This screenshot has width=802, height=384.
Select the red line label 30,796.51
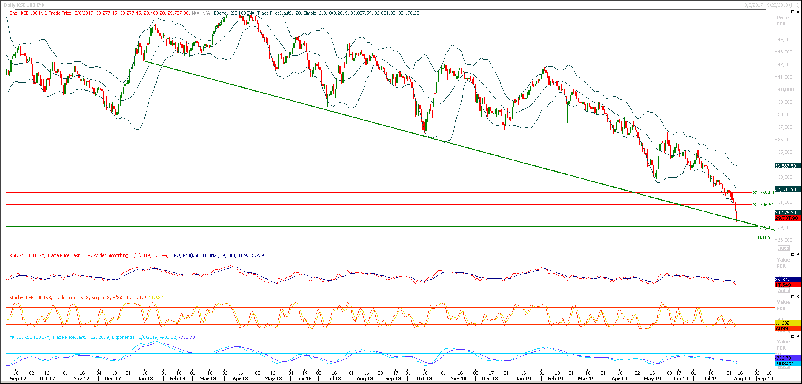click(763, 205)
